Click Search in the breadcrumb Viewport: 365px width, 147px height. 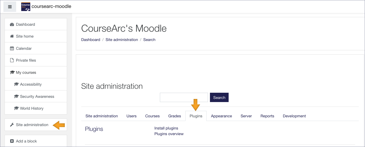point(149,40)
